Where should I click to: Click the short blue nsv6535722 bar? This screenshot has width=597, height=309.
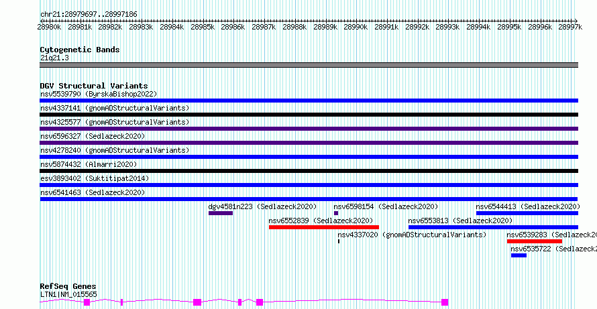pos(519,255)
